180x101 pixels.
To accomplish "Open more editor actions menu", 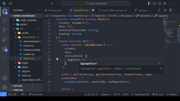I will pyautogui.click(x=175, y=10).
